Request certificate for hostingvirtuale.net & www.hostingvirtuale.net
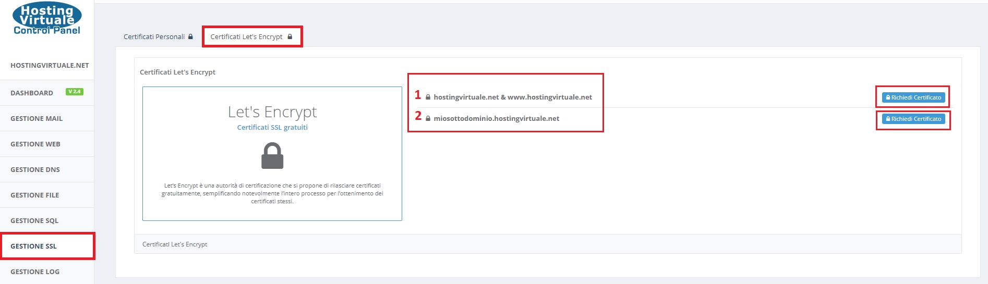The image size is (988, 284). pos(913,97)
